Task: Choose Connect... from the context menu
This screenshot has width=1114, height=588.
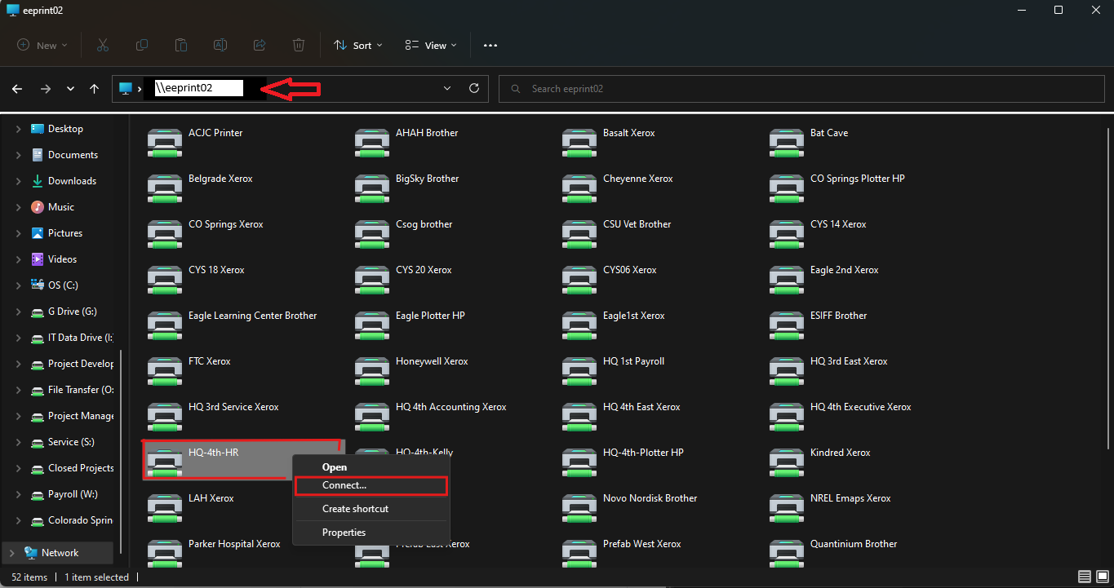Action: point(344,485)
